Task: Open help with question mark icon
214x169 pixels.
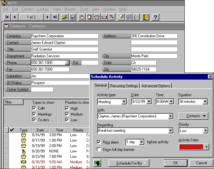Action: 155,17
